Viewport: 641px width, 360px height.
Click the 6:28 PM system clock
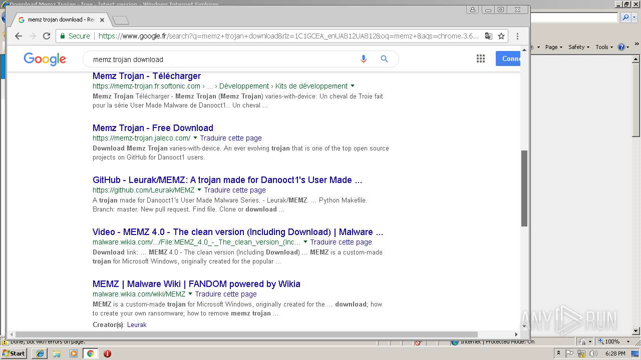[615, 353]
